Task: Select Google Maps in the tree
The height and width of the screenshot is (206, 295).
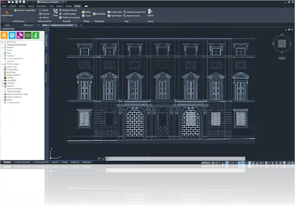Action: (12, 69)
